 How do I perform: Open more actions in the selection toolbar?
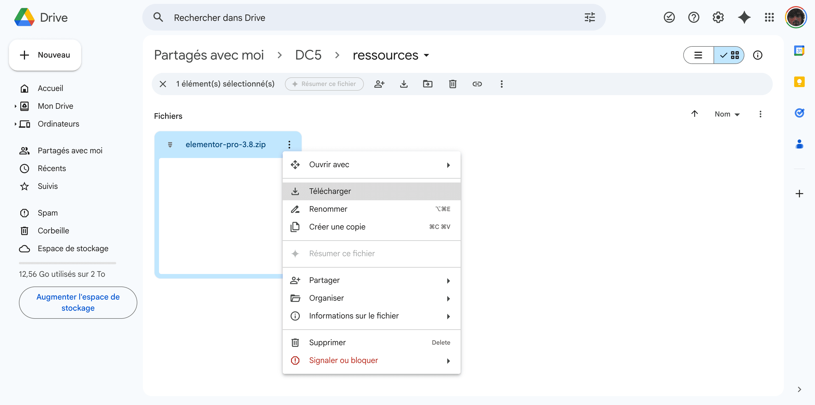[x=501, y=84]
